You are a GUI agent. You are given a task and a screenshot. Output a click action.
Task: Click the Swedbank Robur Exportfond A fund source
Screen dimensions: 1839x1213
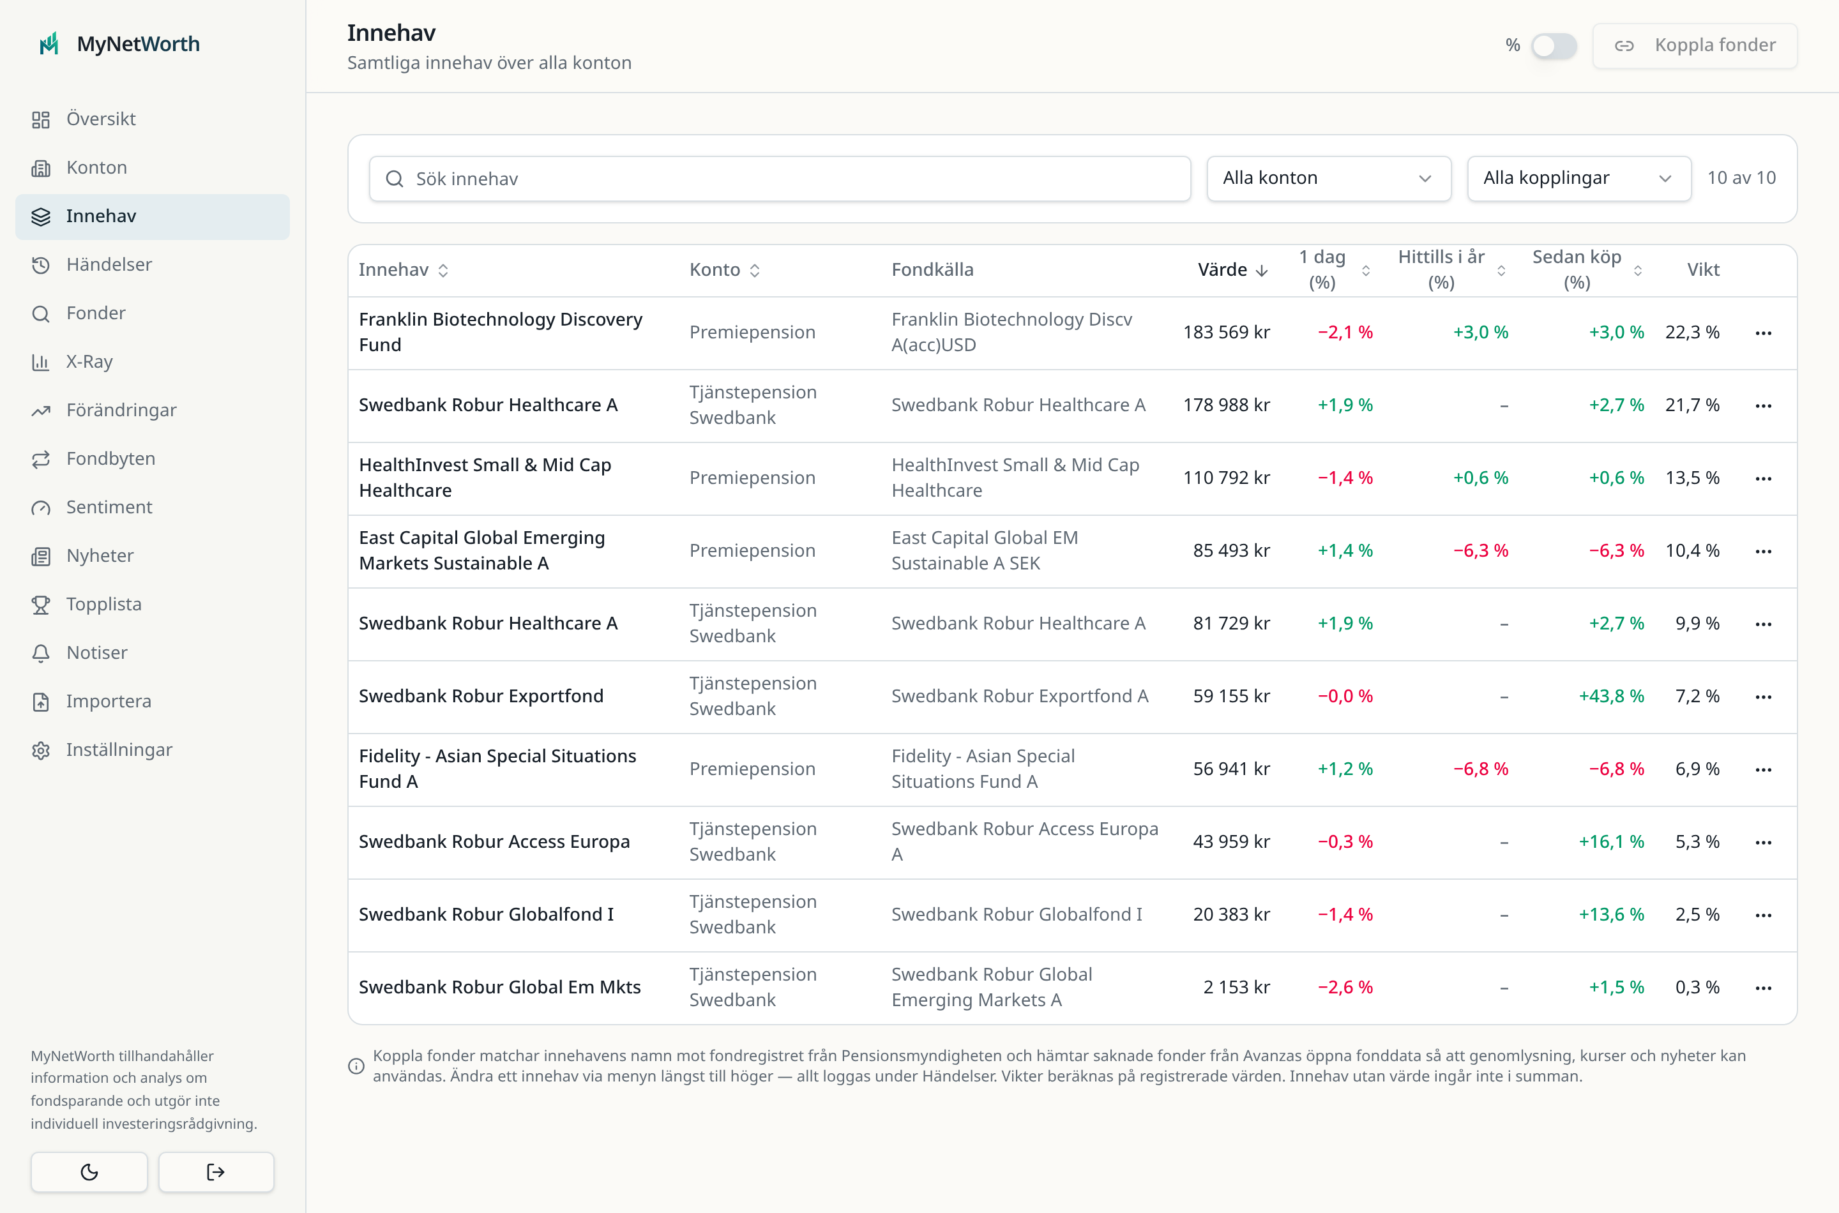1020,697
